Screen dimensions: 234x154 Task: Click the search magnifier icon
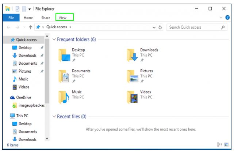[x=223, y=27]
